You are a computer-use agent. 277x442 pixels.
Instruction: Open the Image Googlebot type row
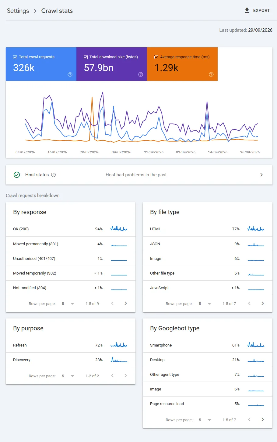(x=208, y=389)
